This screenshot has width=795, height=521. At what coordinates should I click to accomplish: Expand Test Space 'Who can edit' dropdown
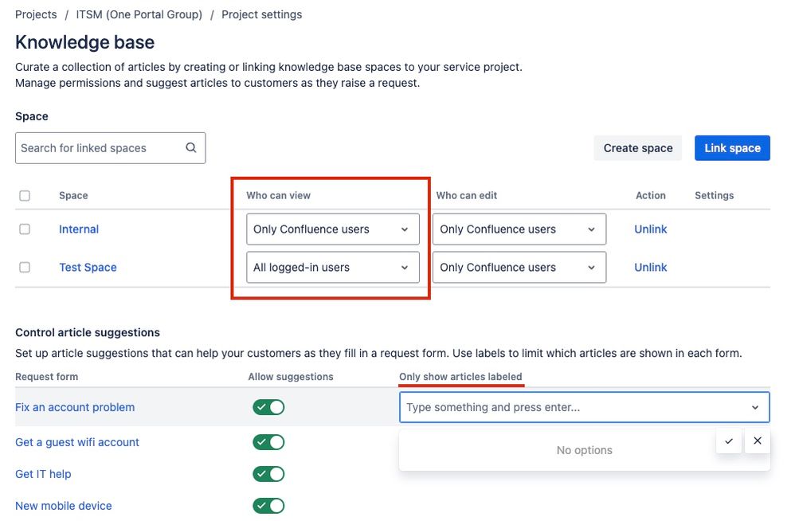click(519, 268)
